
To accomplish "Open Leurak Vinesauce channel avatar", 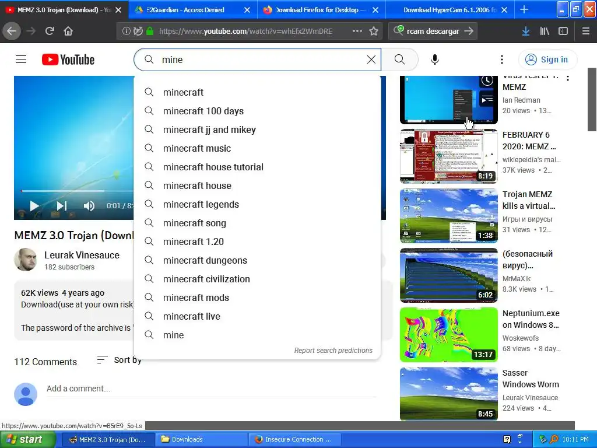I will [26, 260].
